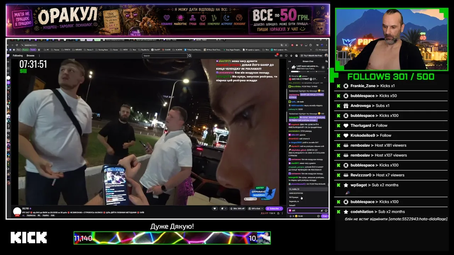Click the remboslav Host x181 viewers event

391,145
